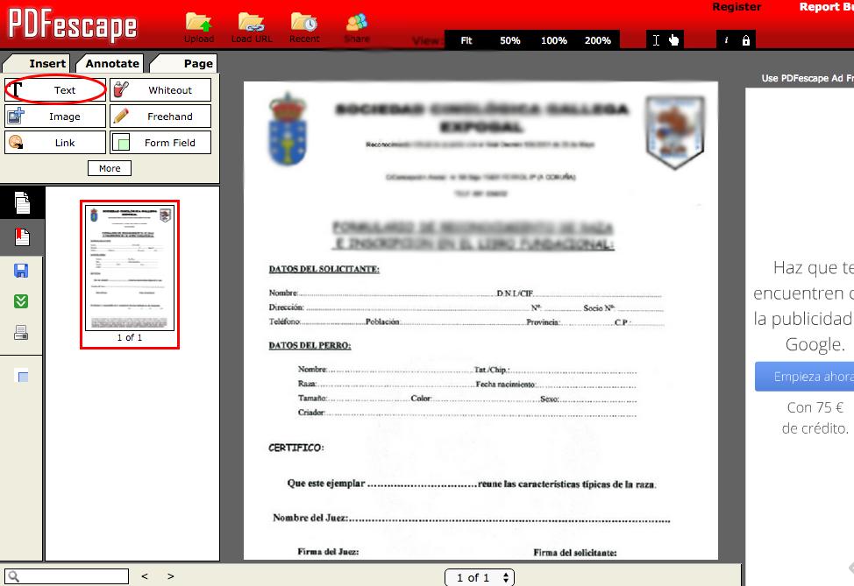Switch to hand pan cursor mode
This screenshot has height=586, width=854.
673,40
